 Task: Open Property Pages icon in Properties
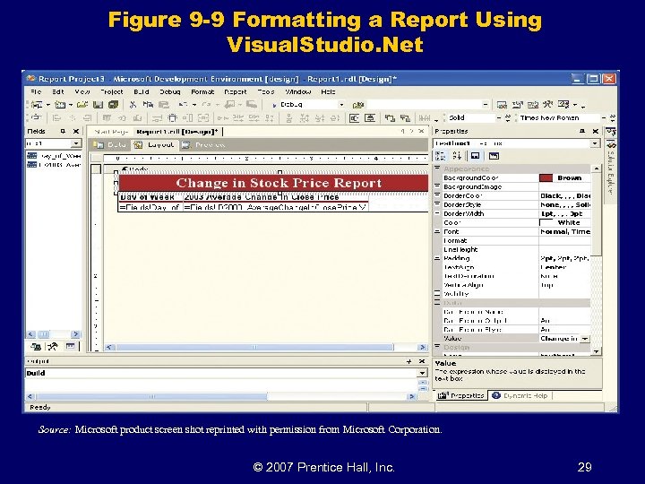[x=494, y=156]
